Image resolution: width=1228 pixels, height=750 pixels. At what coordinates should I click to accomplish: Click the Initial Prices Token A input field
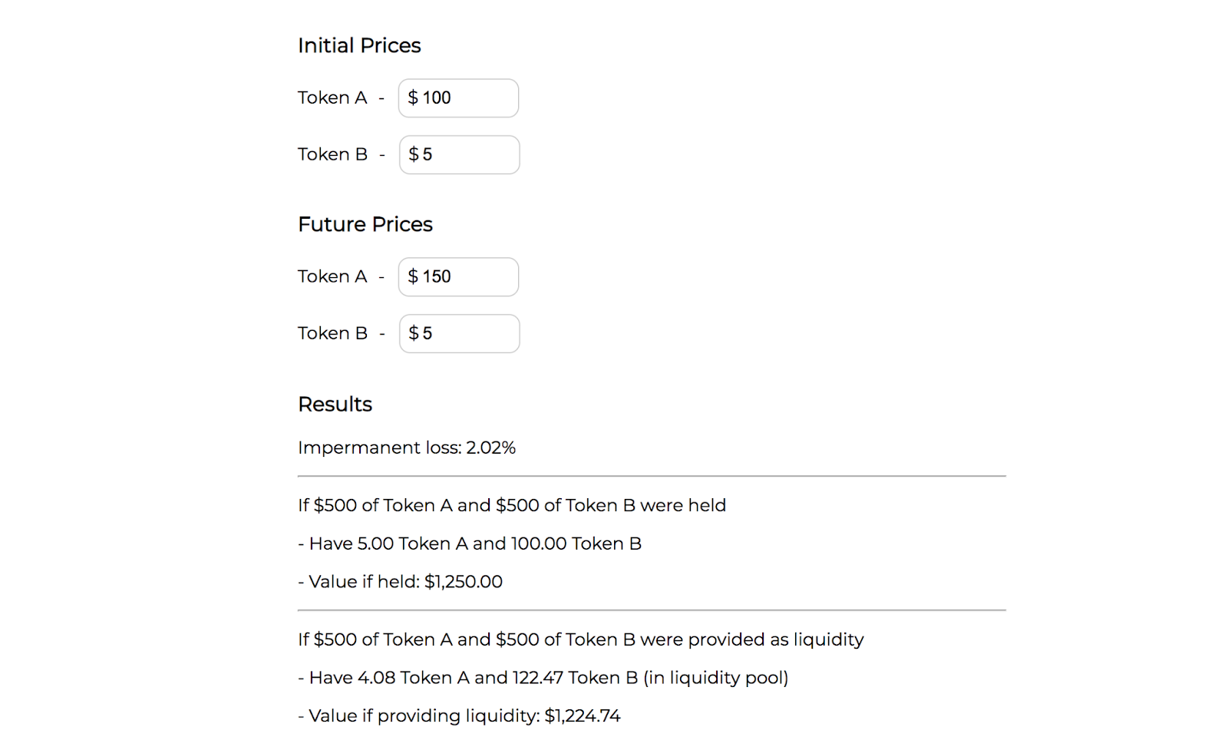click(458, 98)
